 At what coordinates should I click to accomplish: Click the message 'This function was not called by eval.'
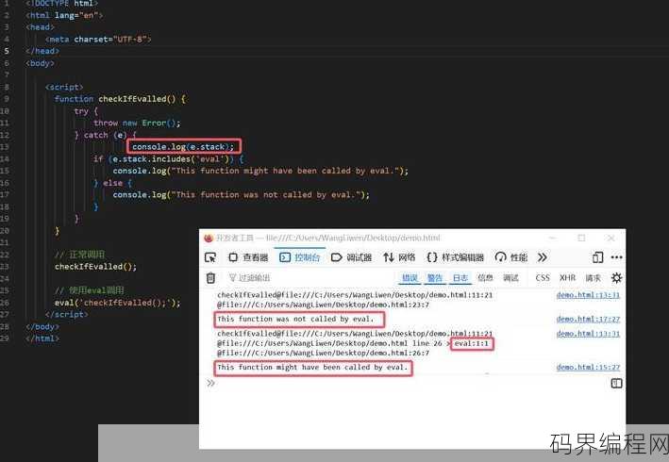295,319
